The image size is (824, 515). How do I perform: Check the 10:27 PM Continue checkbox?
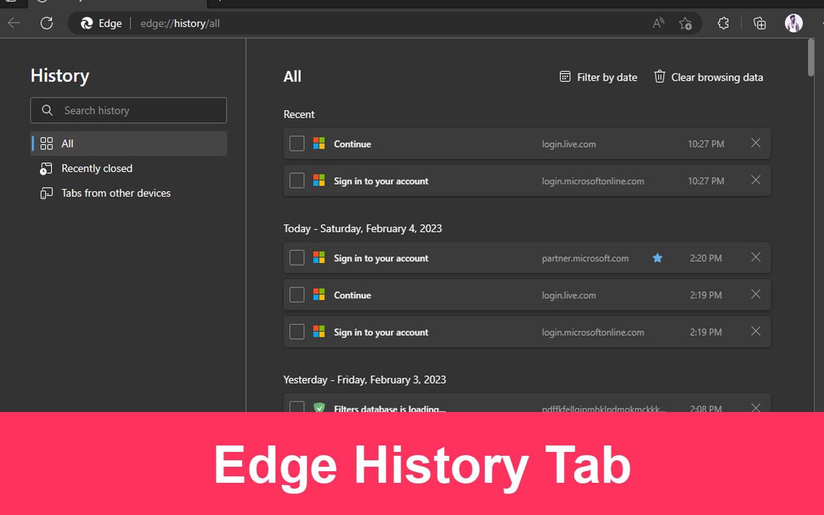(297, 144)
